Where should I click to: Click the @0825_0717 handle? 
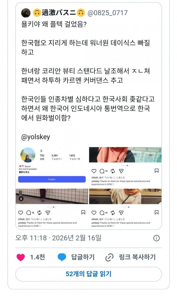(x=108, y=13)
